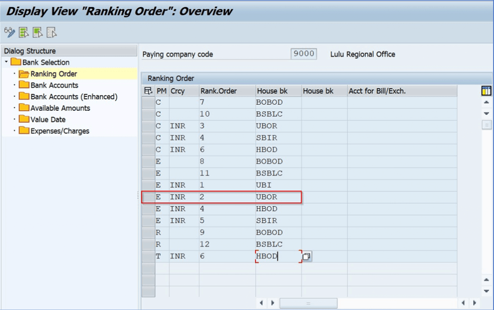Click horizontal scroll right arrow under table

(273, 303)
